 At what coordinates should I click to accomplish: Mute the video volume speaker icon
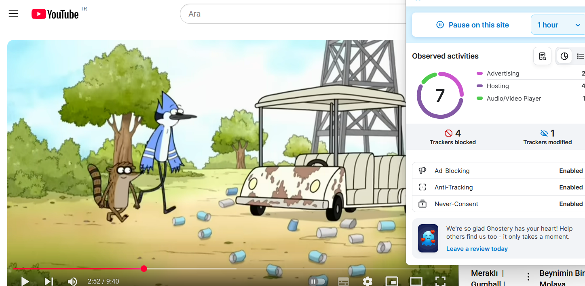tap(72, 281)
